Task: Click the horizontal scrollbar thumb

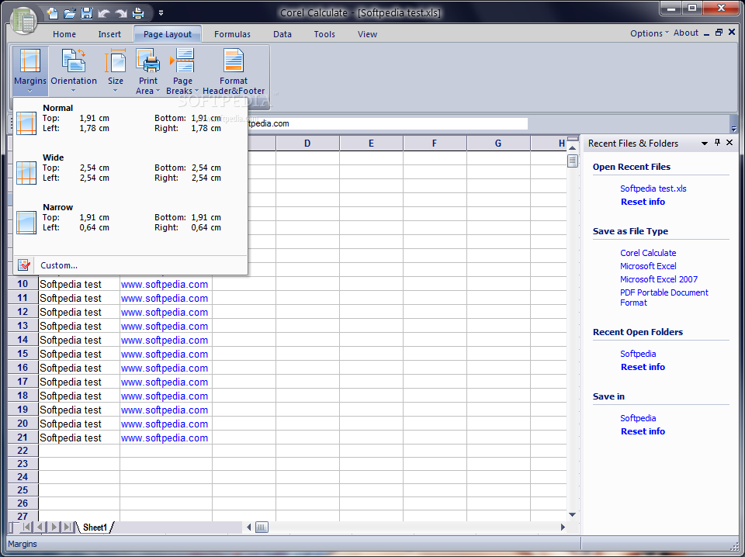Action: [262, 527]
